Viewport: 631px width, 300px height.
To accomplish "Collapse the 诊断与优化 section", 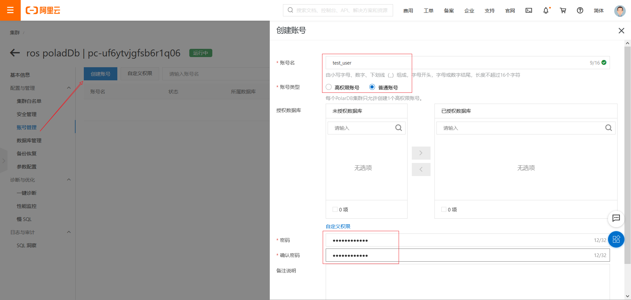I will tap(69, 180).
